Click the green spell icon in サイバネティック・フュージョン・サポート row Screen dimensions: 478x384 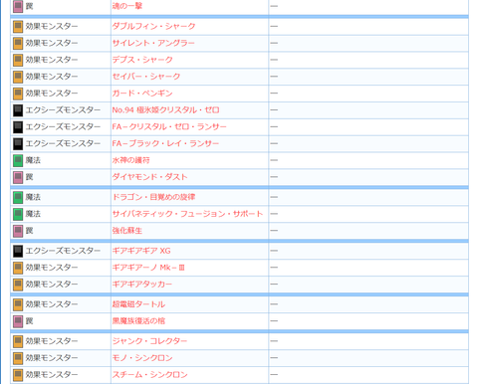click(x=18, y=214)
